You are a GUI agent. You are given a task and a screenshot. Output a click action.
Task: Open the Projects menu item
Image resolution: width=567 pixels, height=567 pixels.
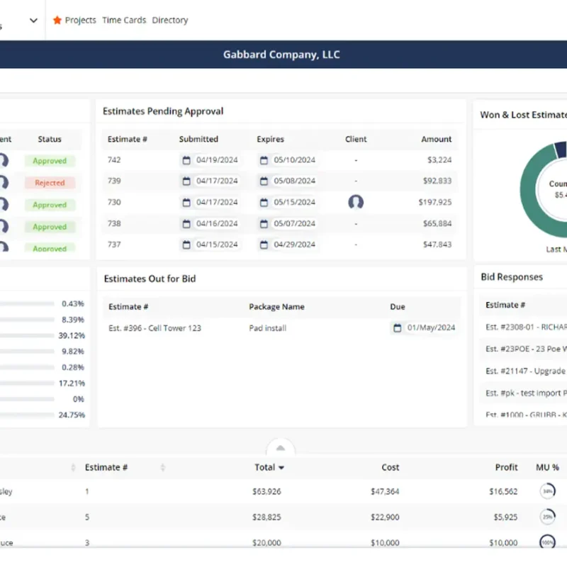coord(80,21)
